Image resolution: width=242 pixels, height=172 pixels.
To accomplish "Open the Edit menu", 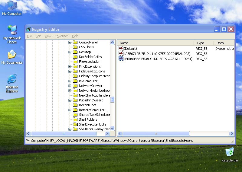I will (x=38, y=36).
